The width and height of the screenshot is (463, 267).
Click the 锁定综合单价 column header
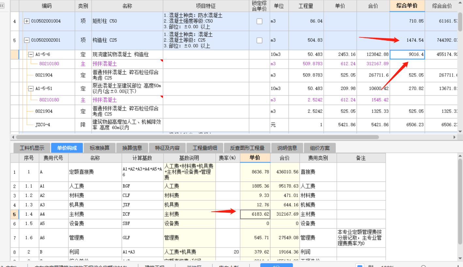tap(259, 6)
